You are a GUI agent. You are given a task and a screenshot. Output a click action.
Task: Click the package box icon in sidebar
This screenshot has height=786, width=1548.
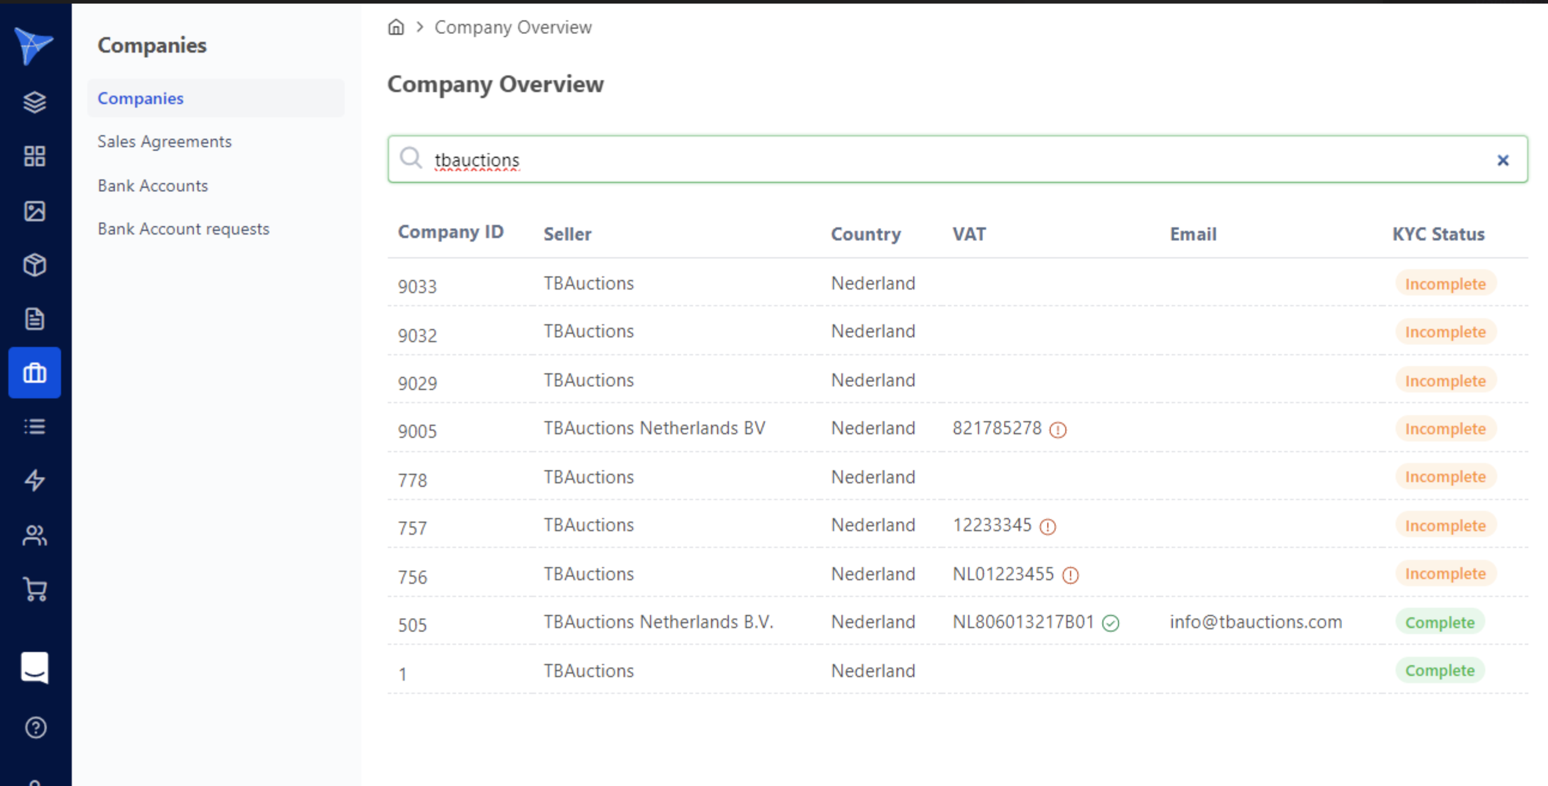[34, 265]
